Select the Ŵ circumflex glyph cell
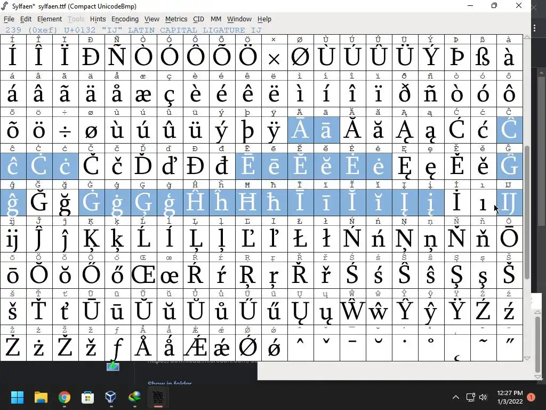Image resolution: width=546 pixels, height=410 pixels. pos(353,311)
